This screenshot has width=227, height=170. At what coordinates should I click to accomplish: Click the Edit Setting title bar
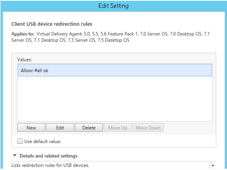click(114, 5)
